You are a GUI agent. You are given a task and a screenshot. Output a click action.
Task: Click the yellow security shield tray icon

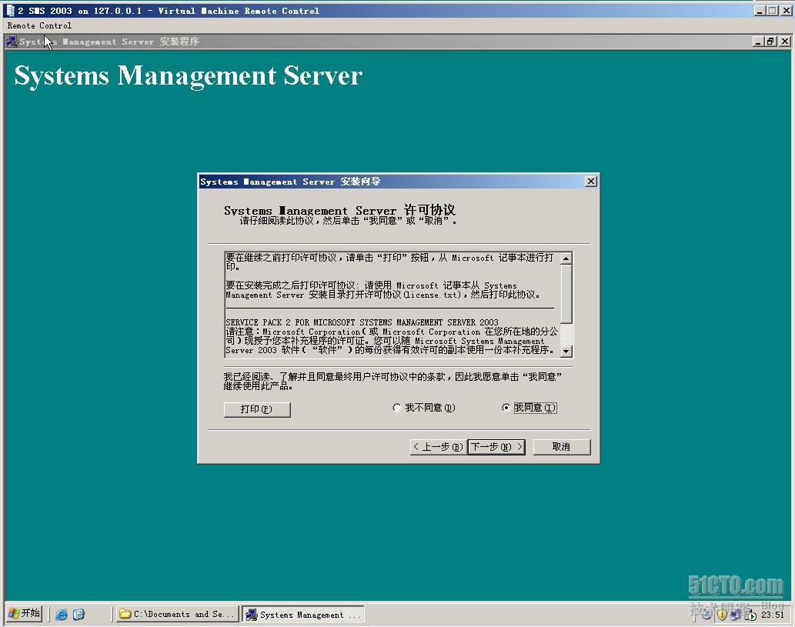tap(722, 615)
